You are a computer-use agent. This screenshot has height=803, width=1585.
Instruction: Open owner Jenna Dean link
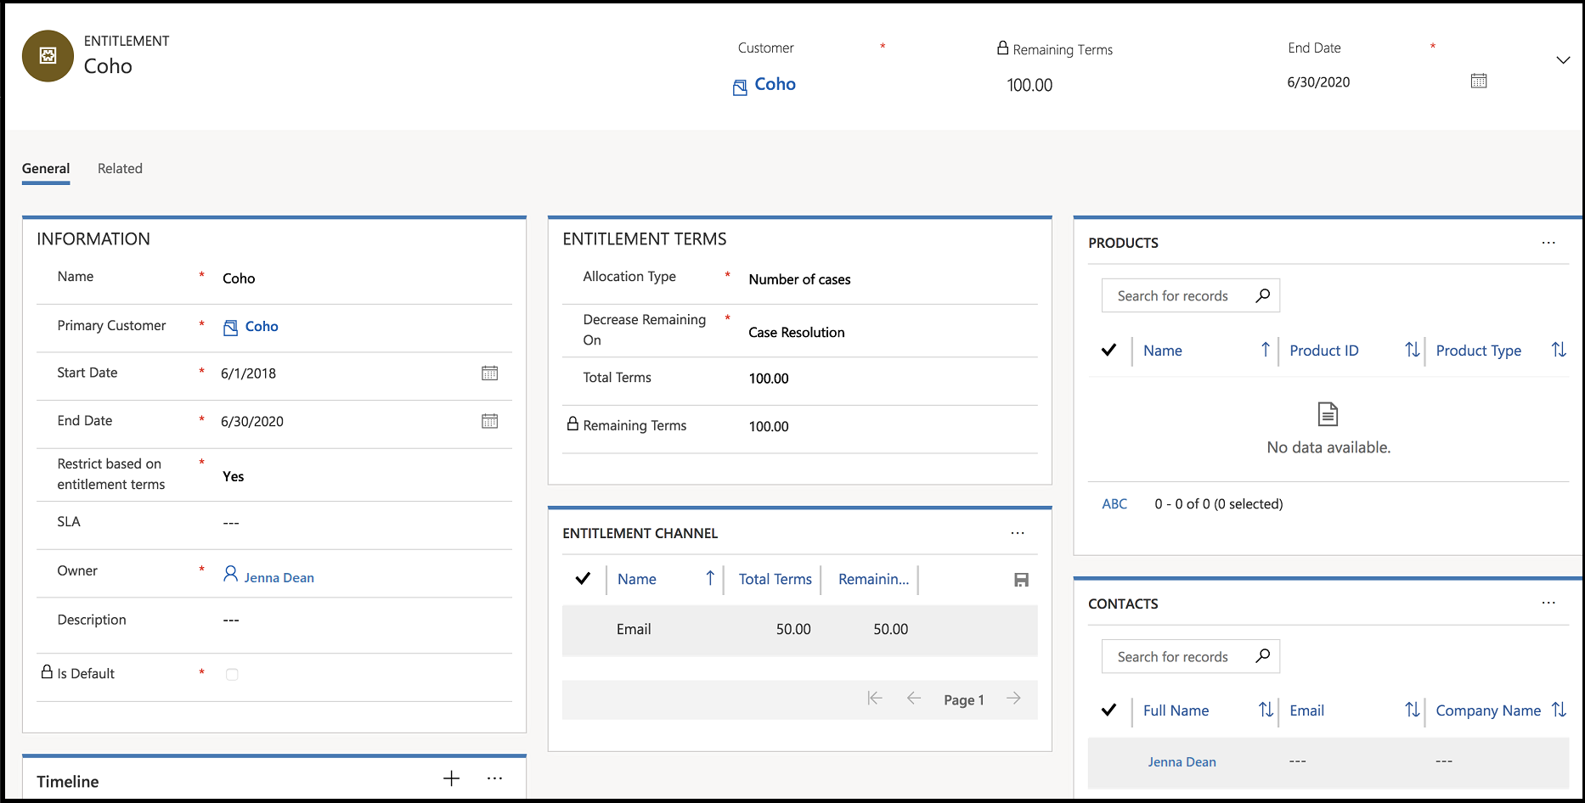click(279, 577)
